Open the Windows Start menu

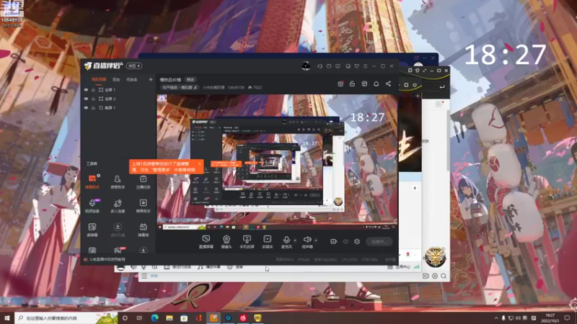pos(7,318)
